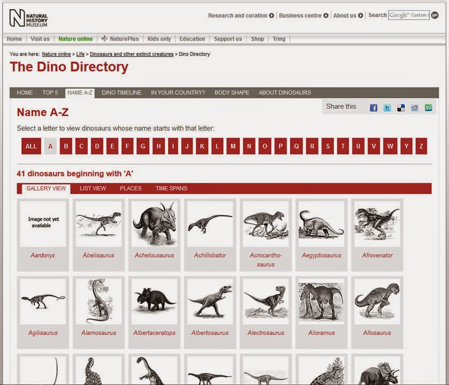Filter dinosaurs by letter G
This screenshot has width=449, height=385.
(x=143, y=146)
